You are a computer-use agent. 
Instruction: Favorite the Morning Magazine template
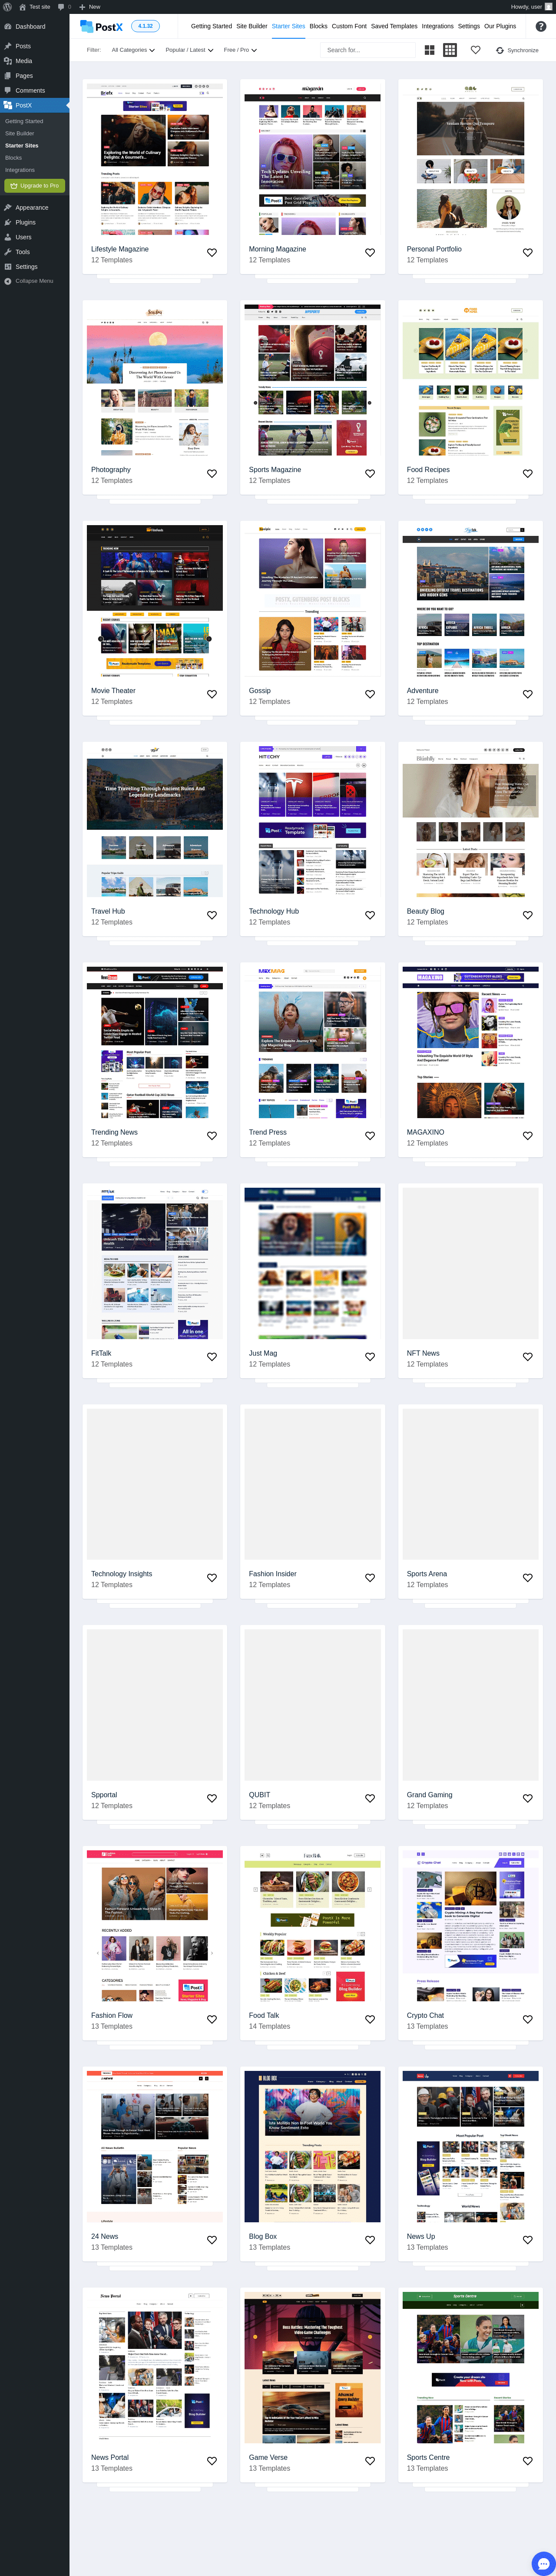click(369, 253)
